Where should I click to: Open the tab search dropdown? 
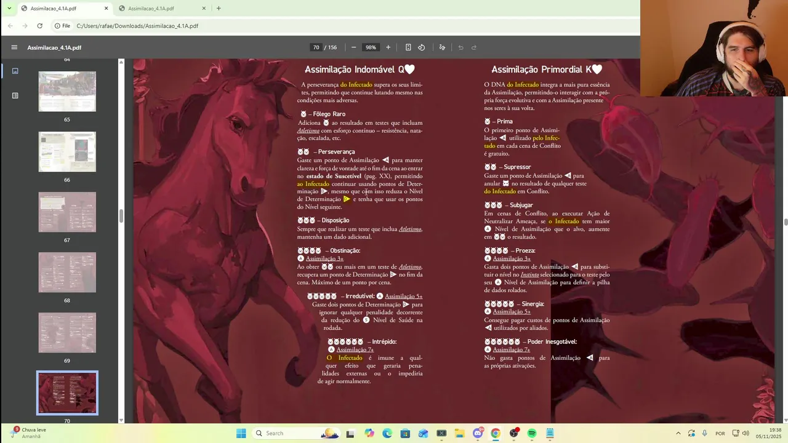click(x=9, y=9)
